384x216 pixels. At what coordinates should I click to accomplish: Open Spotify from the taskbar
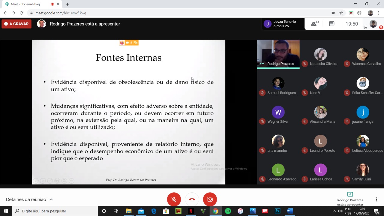point(228,211)
